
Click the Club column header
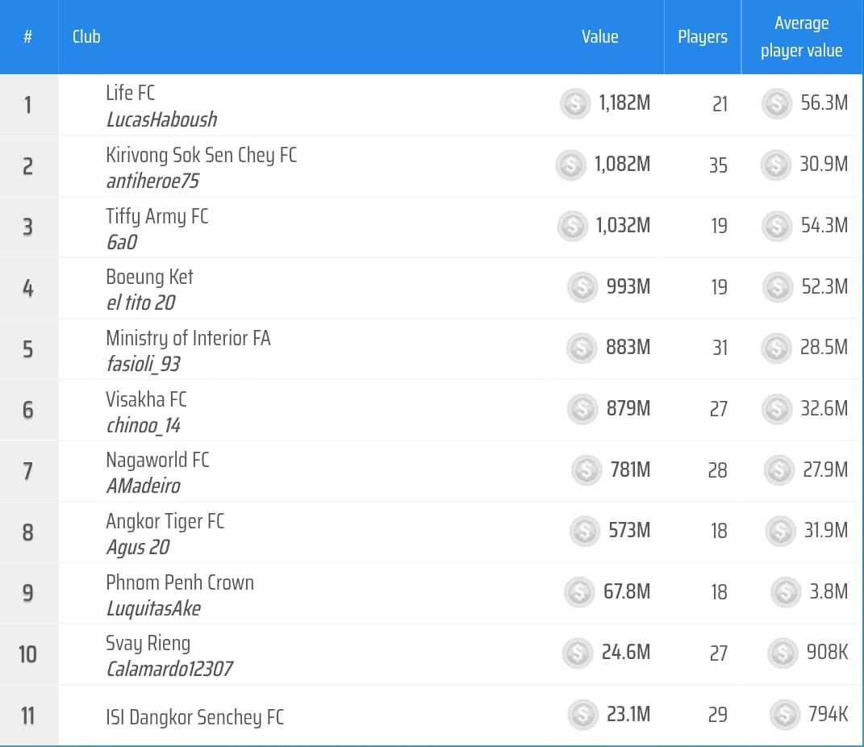tap(86, 37)
